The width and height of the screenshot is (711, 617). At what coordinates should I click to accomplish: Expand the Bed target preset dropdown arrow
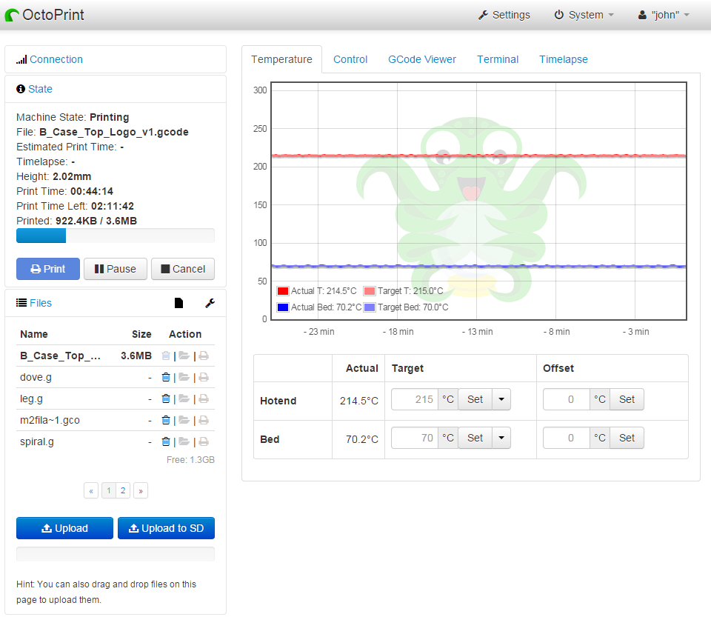[x=501, y=438]
